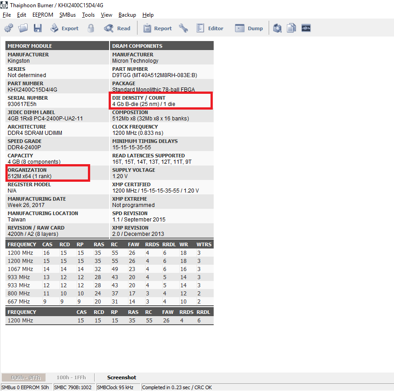Image resolution: width=394 pixels, height=391 pixels.
Task: Open the Backup menu
Action: [127, 15]
